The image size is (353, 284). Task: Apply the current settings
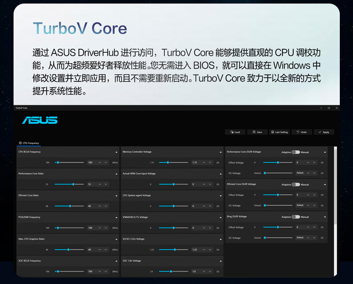pos(324,132)
